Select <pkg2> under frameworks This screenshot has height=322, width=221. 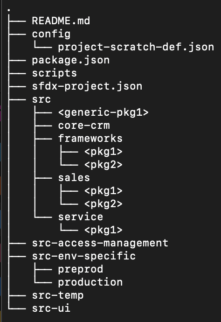pos(104,165)
